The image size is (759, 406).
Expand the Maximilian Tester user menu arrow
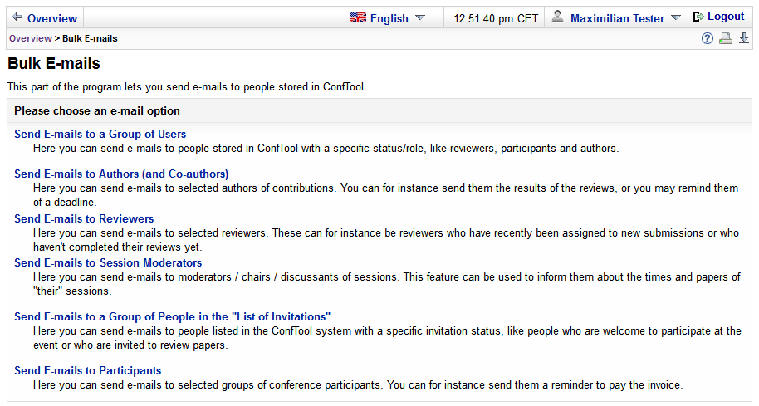click(x=676, y=18)
